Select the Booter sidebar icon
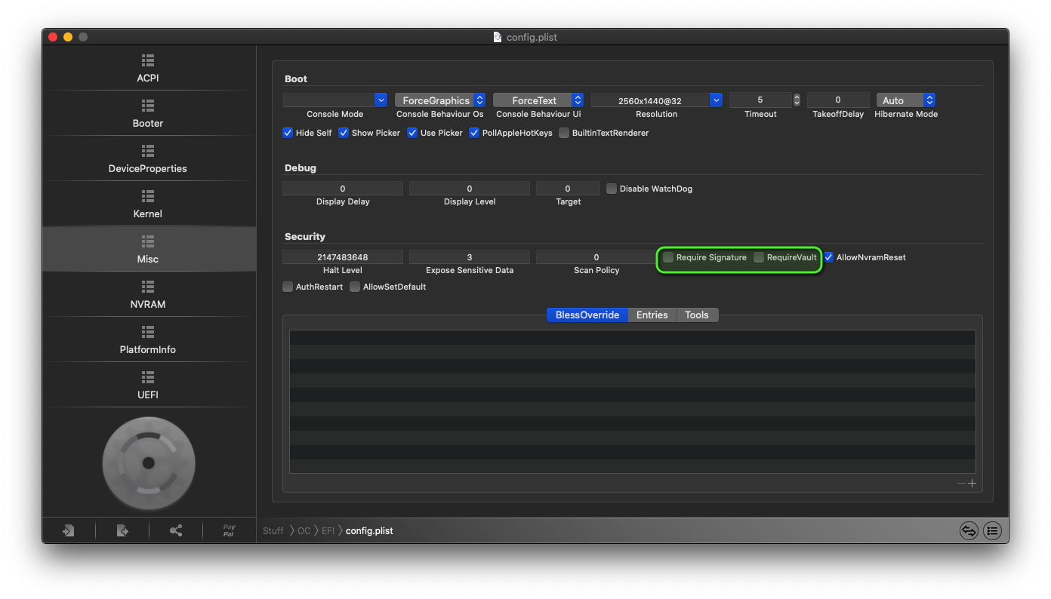 (148, 106)
